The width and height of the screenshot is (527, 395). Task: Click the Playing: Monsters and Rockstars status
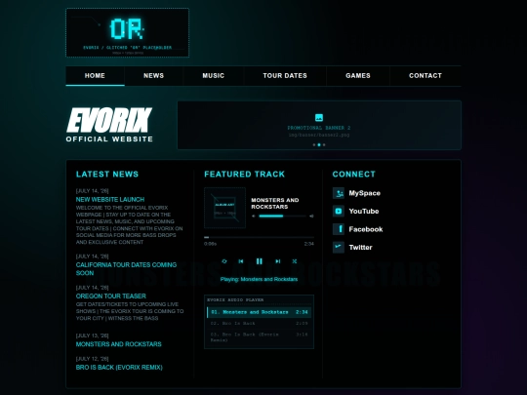point(259,280)
